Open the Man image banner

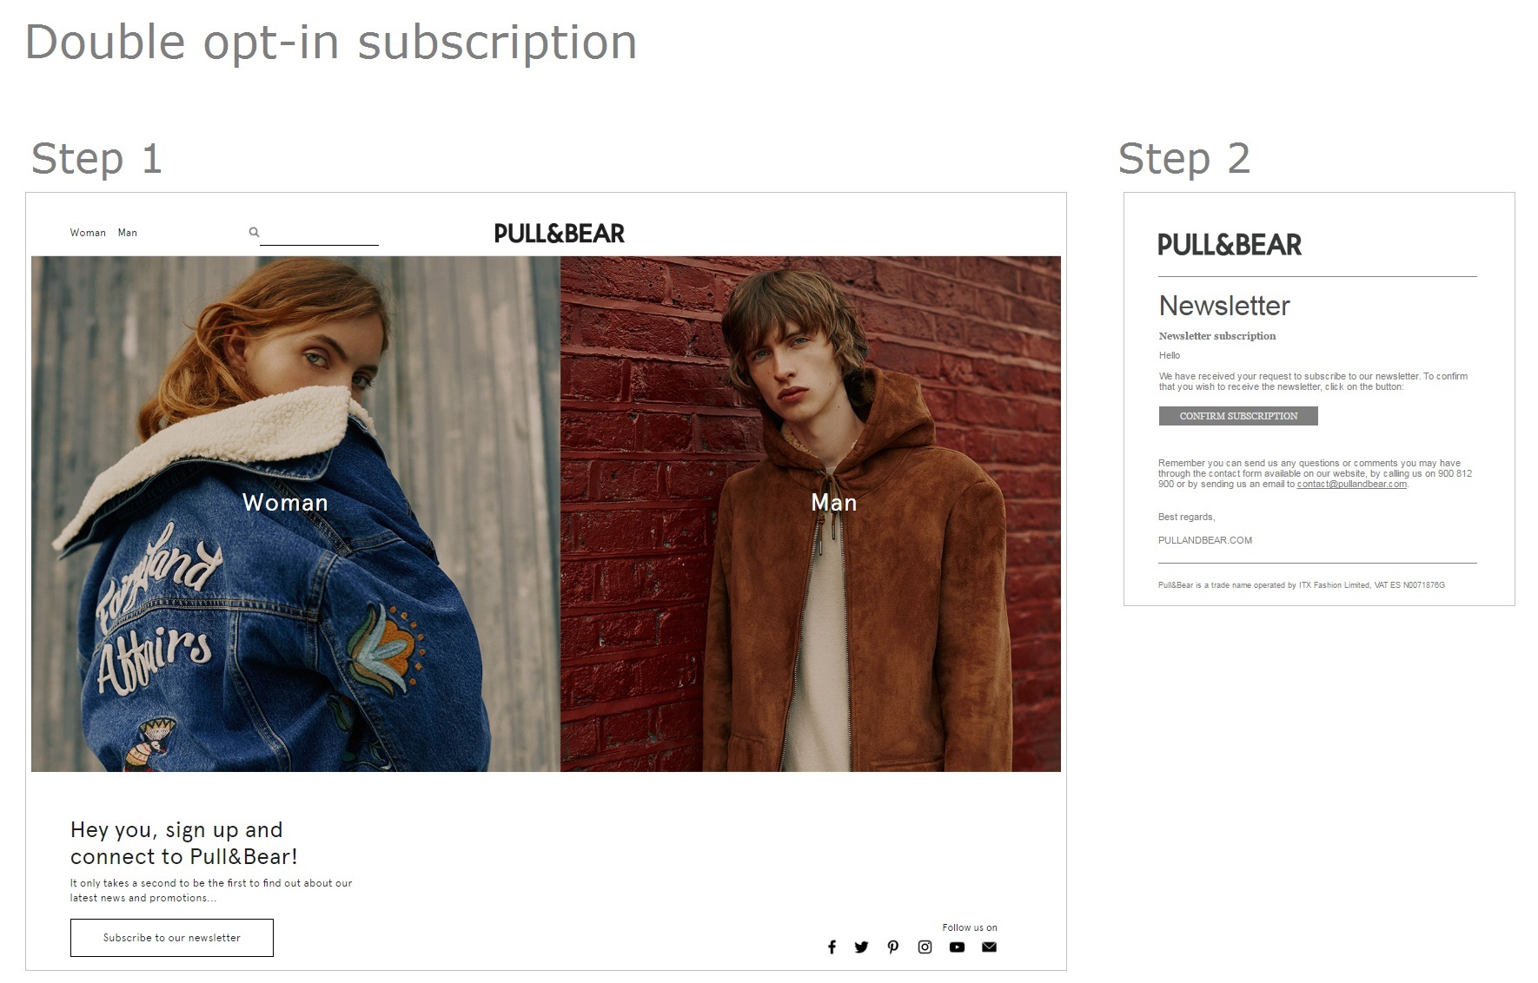(x=811, y=513)
